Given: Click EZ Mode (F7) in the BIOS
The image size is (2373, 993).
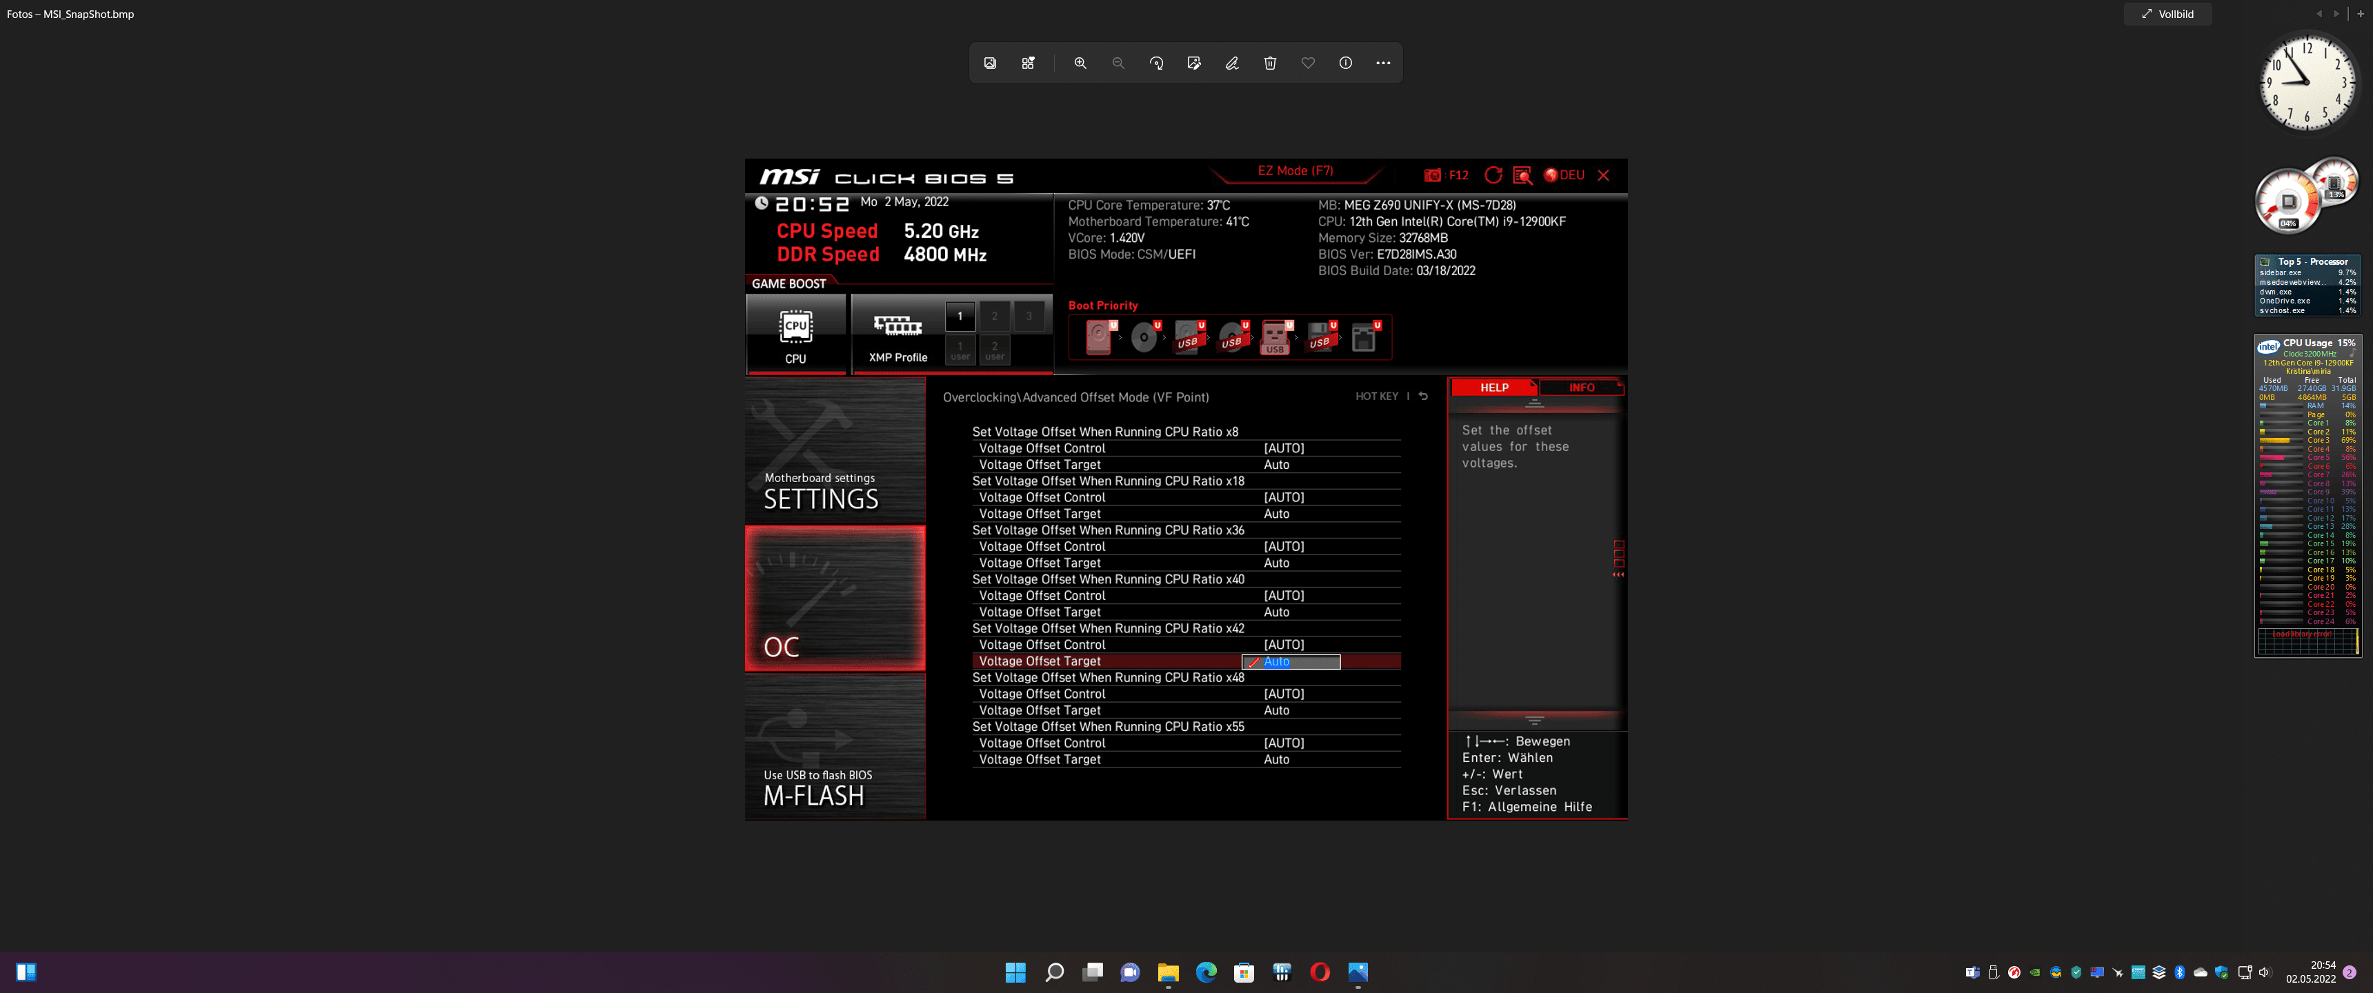Looking at the screenshot, I should pyautogui.click(x=1295, y=170).
